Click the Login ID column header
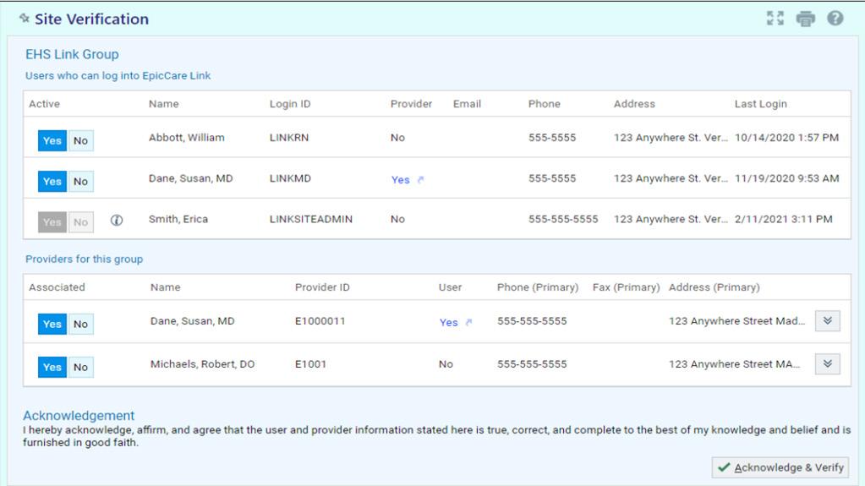The image size is (865, 486). (x=290, y=104)
